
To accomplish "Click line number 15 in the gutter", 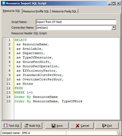I will (x=8, y=101).
